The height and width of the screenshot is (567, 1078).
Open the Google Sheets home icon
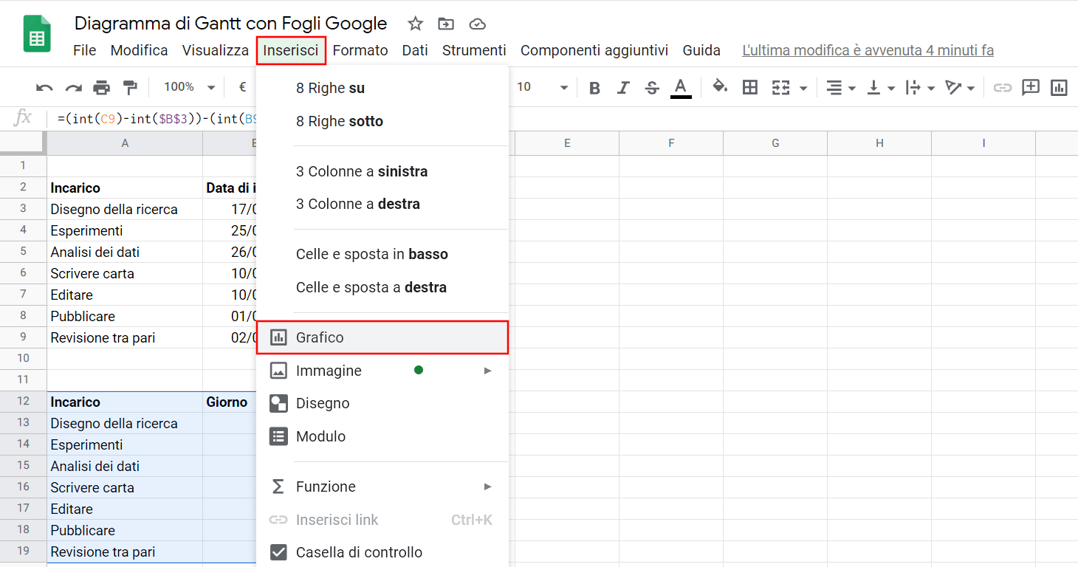point(37,35)
